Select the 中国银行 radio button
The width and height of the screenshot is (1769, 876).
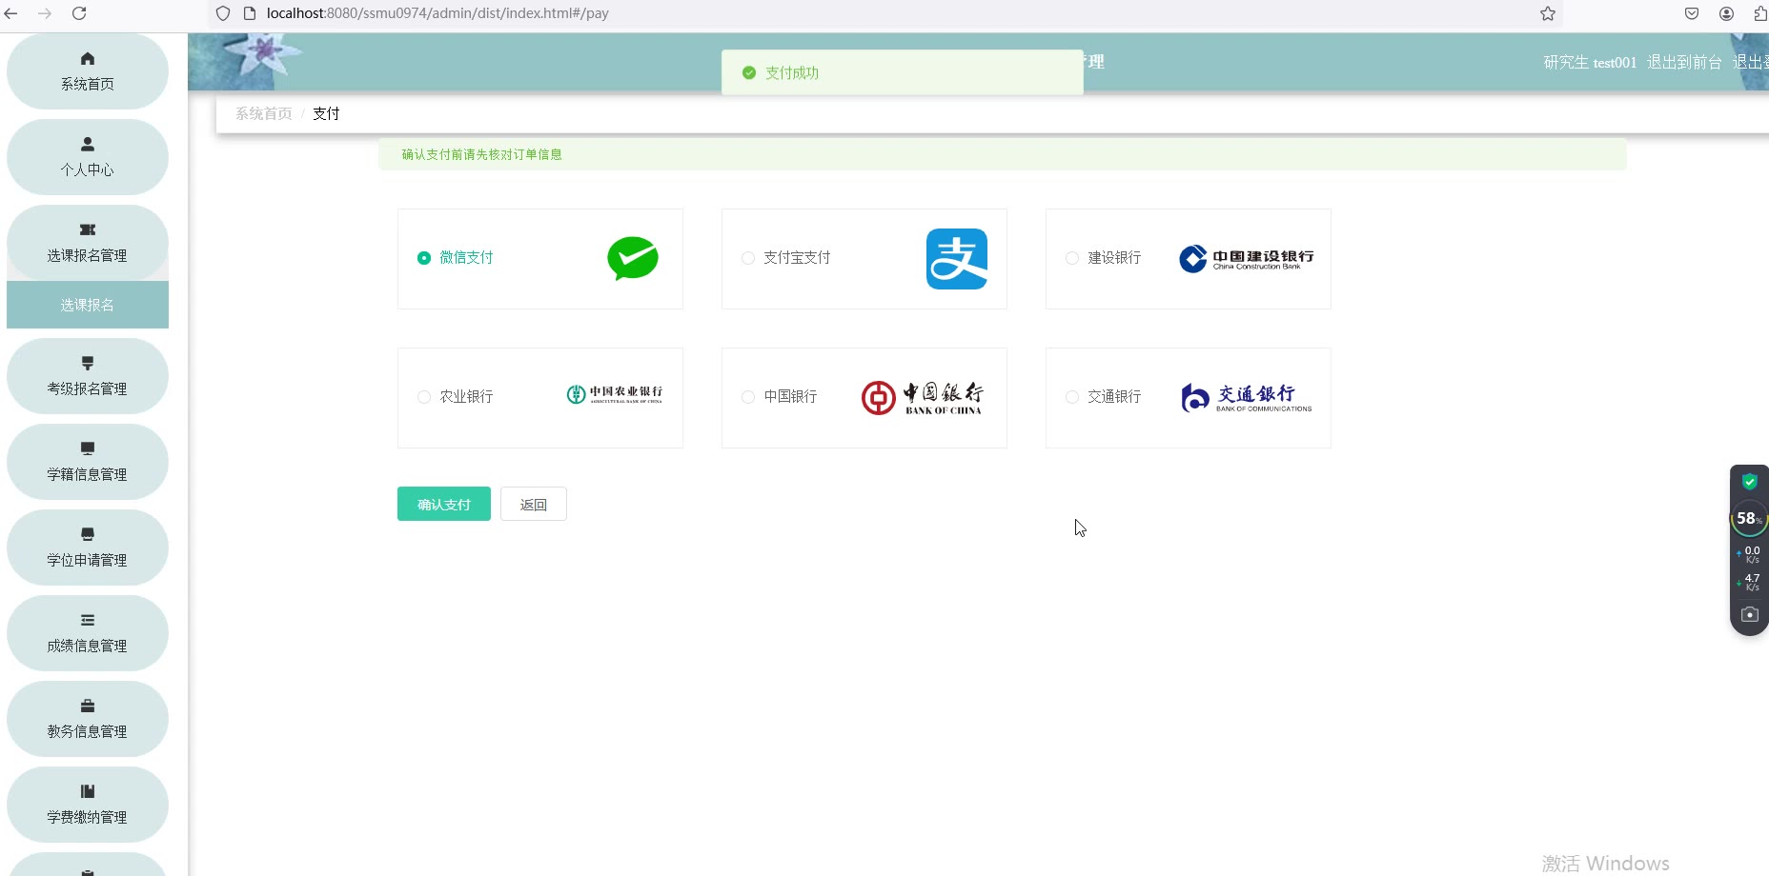748,397
